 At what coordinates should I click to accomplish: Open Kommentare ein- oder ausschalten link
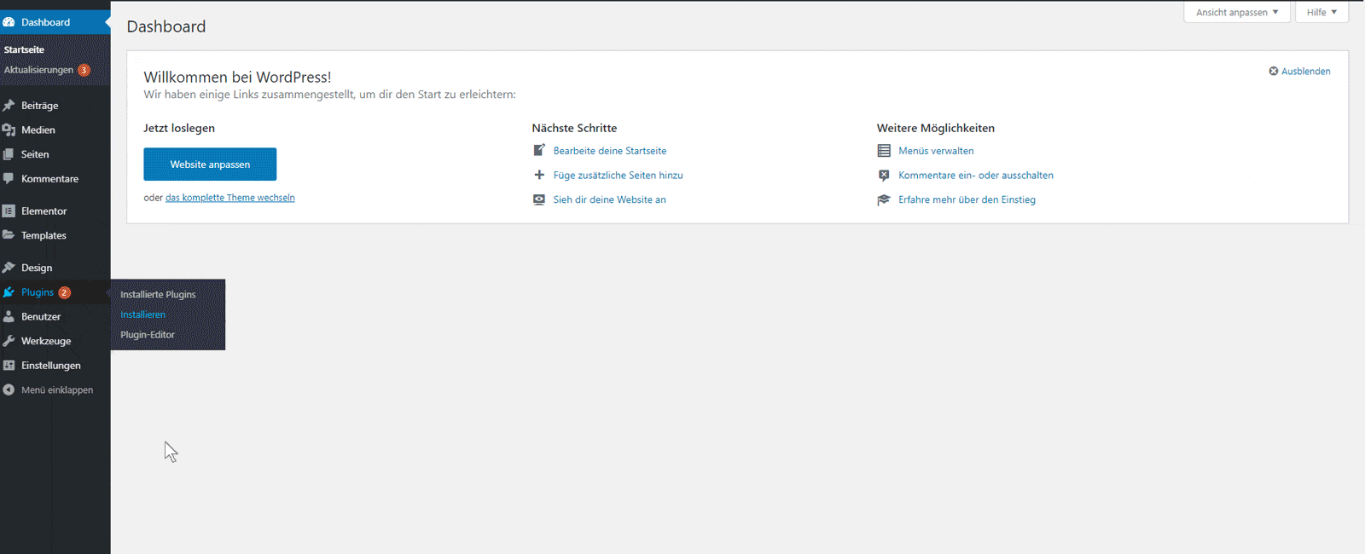(x=976, y=175)
